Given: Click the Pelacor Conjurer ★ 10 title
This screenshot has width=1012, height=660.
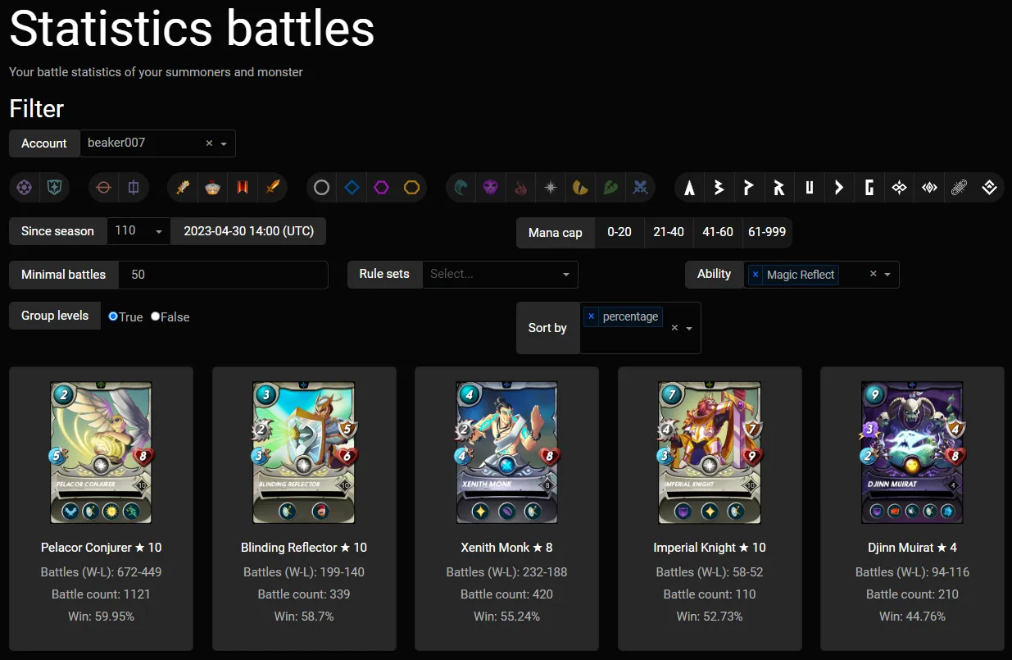Looking at the screenshot, I should [x=101, y=548].
